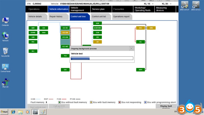Launch the ifhsrv32 desktop shortcut
The width and height of the screenshot is (204, 115).
coord(5,83)
